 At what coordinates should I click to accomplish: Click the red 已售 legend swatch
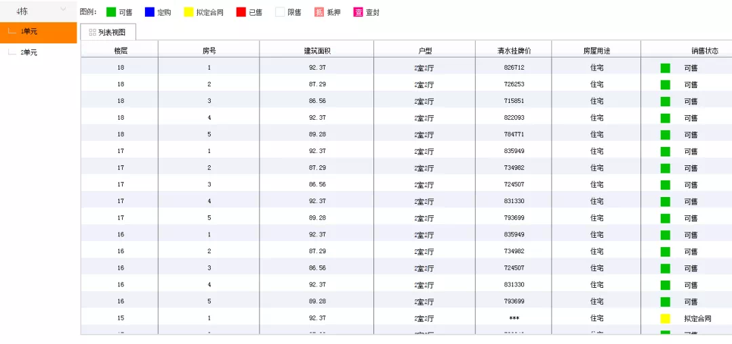[241, 12]
